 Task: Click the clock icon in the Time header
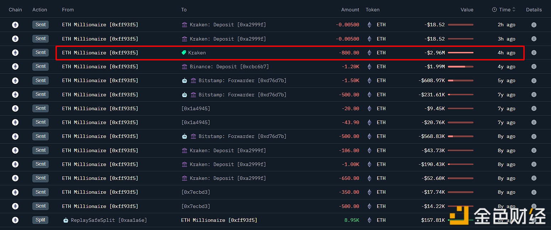point(494,10)
